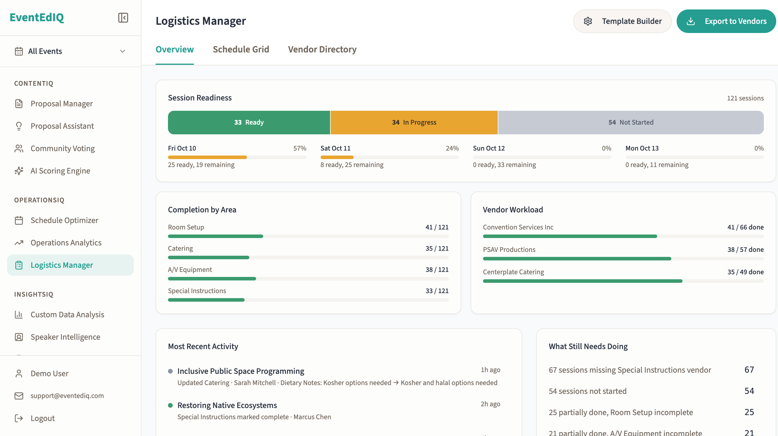Image resolution: width=778 pixels, height=436 pixels.
Task: Click the Proposal Manager document icon
Action: pos(19,104)
